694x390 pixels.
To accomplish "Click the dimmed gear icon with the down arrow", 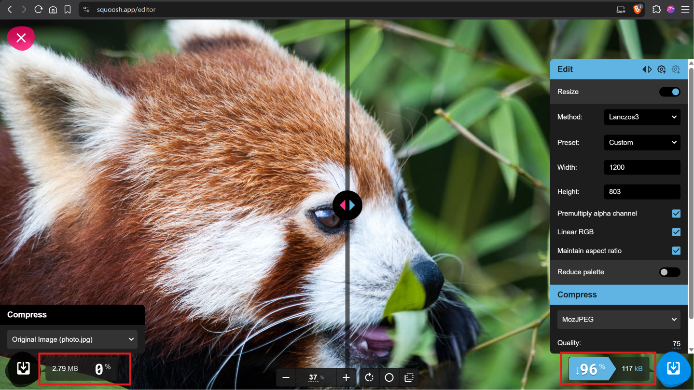I will point(676,69).
